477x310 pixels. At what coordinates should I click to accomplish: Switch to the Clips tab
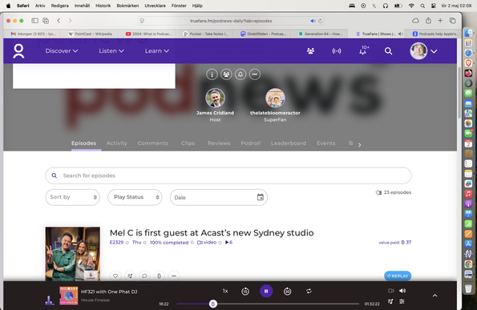(188, 143)
